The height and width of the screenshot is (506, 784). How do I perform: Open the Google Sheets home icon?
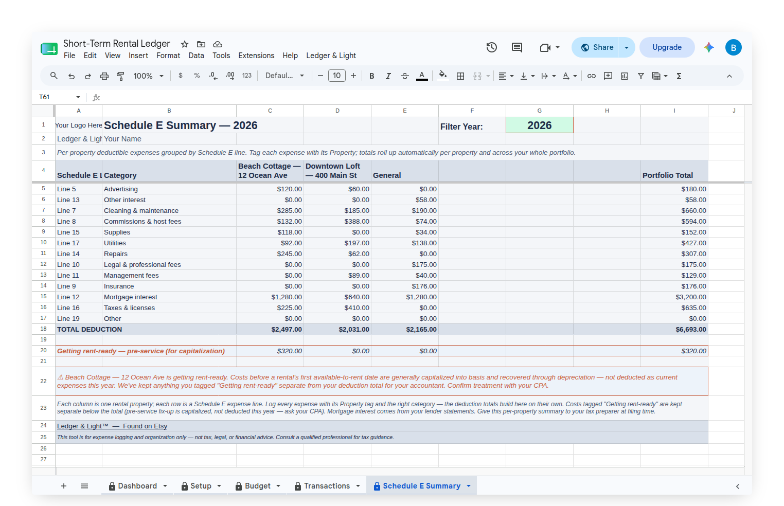pos(49,49)
